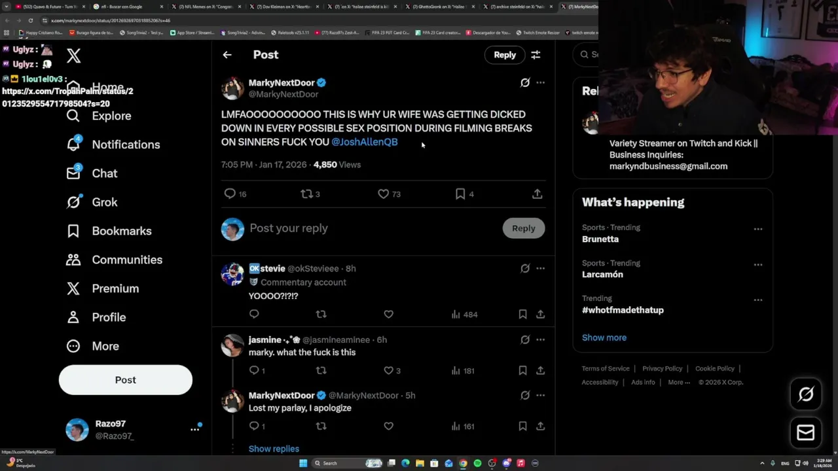Like okStevieee's YOOOO reply
Viewport: 838px width, 471px height.
[388, 314]
